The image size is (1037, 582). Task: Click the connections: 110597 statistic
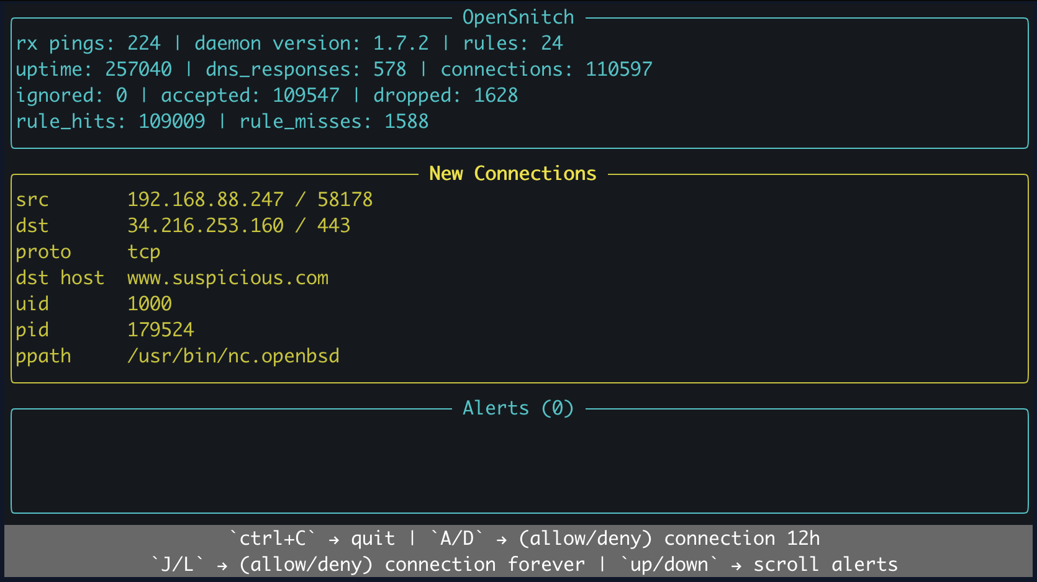tap(546, 69)
